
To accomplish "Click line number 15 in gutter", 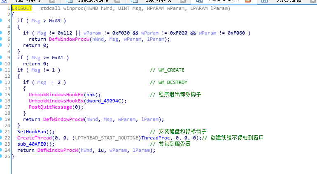I will [x=7, y=95].
